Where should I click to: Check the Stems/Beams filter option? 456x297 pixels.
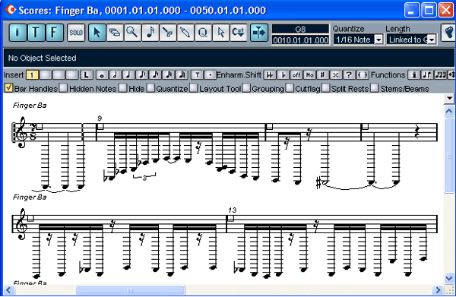click(x=375, y=88)
